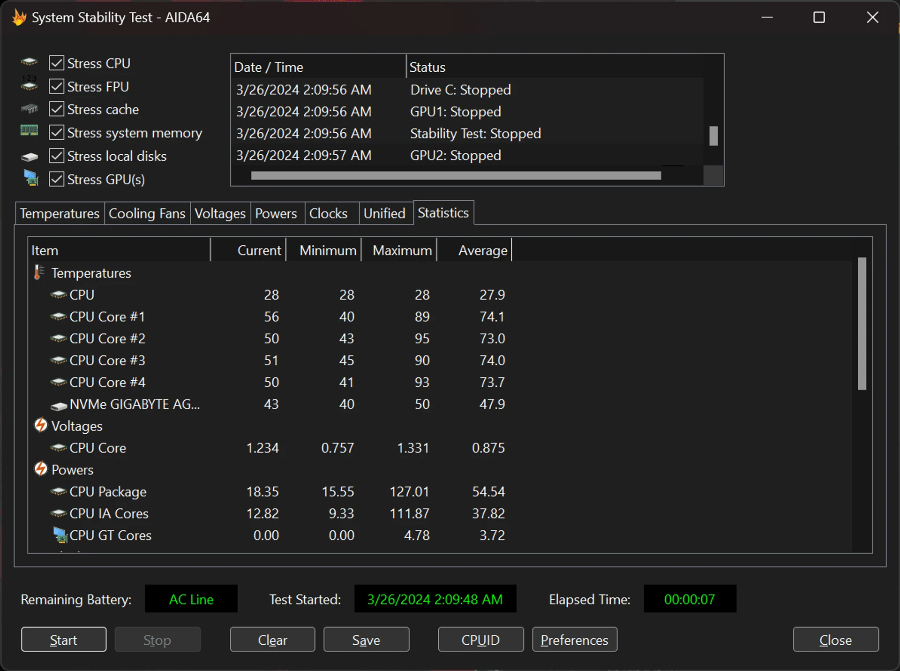Screen dimensions: 900x671
Task: Click the GPU monitor icon beside Stress GPU(s)
Action: (31, 178)
